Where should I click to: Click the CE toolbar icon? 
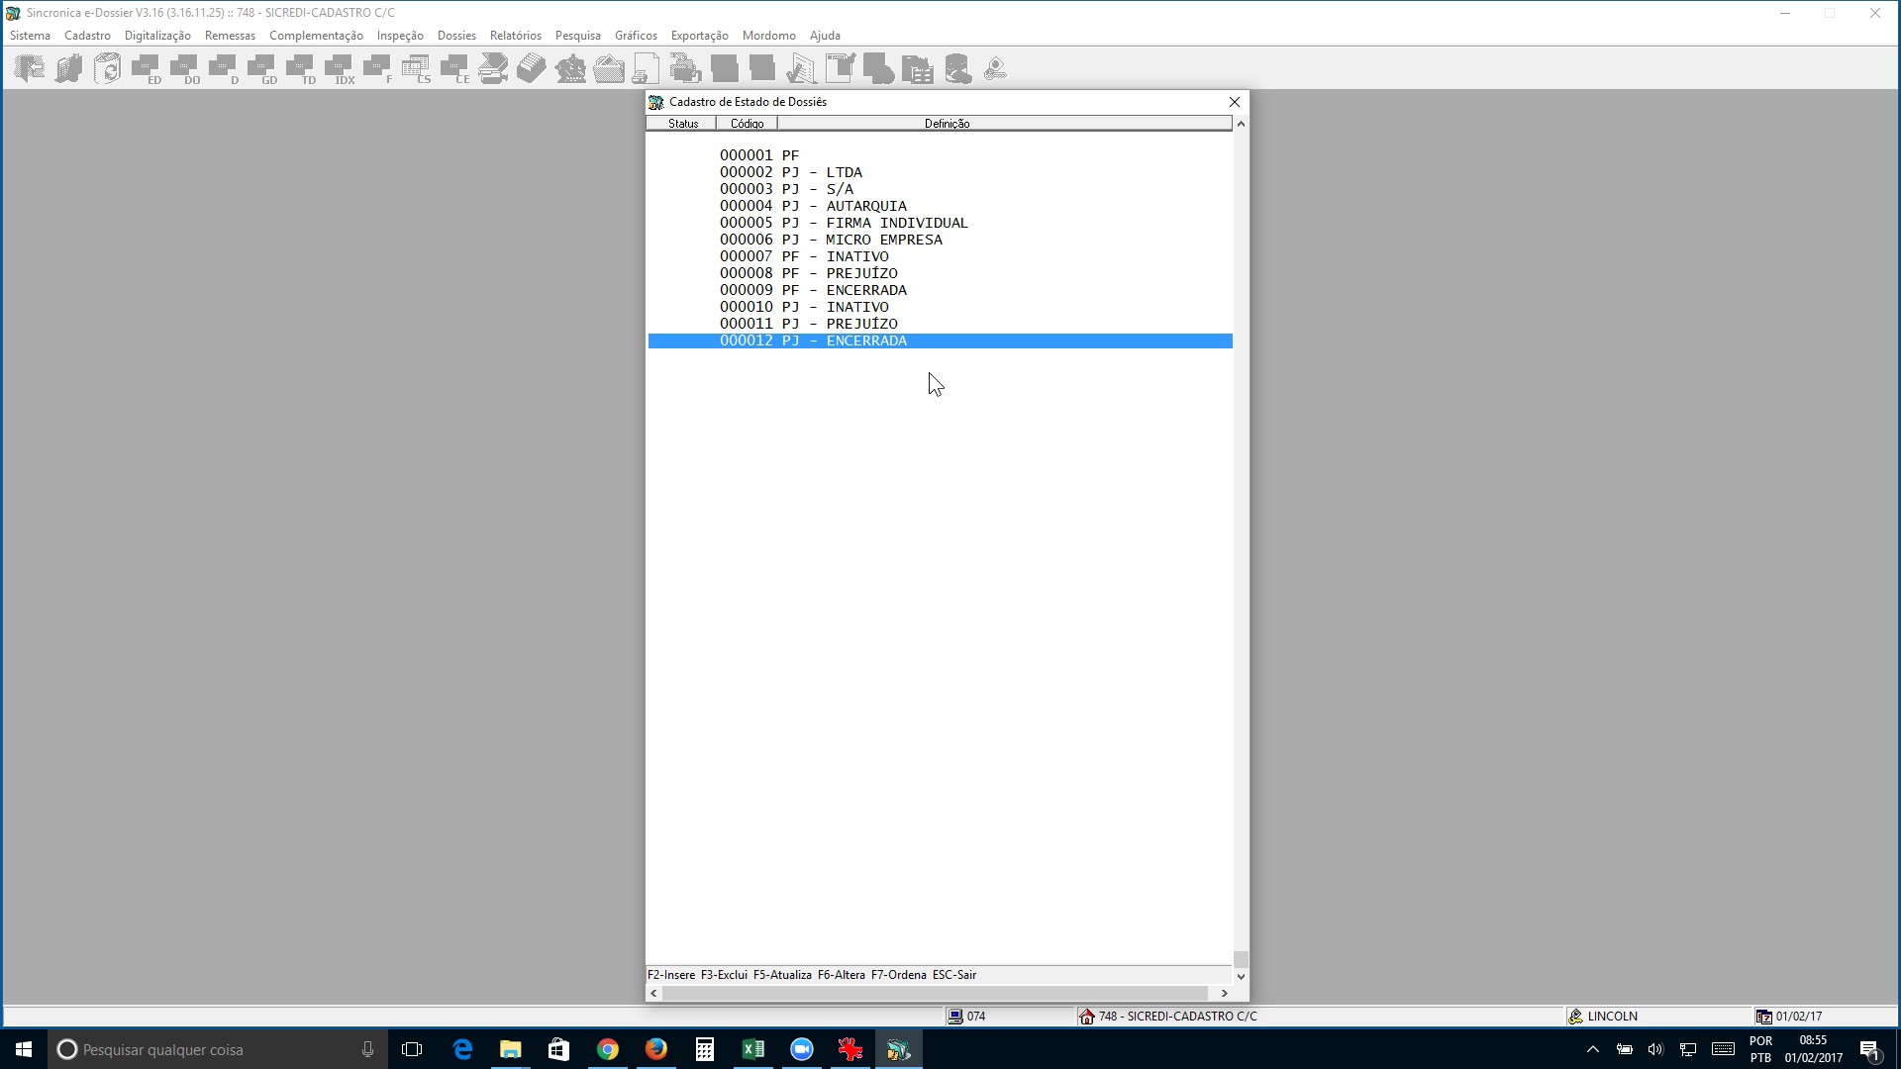pos(455,69)
